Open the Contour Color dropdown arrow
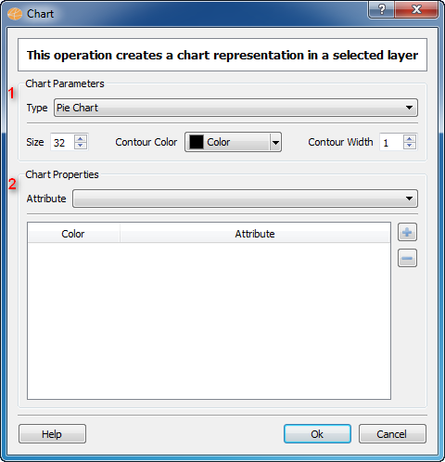The height and width of the screenshot is (462, 445). point(275,142)
